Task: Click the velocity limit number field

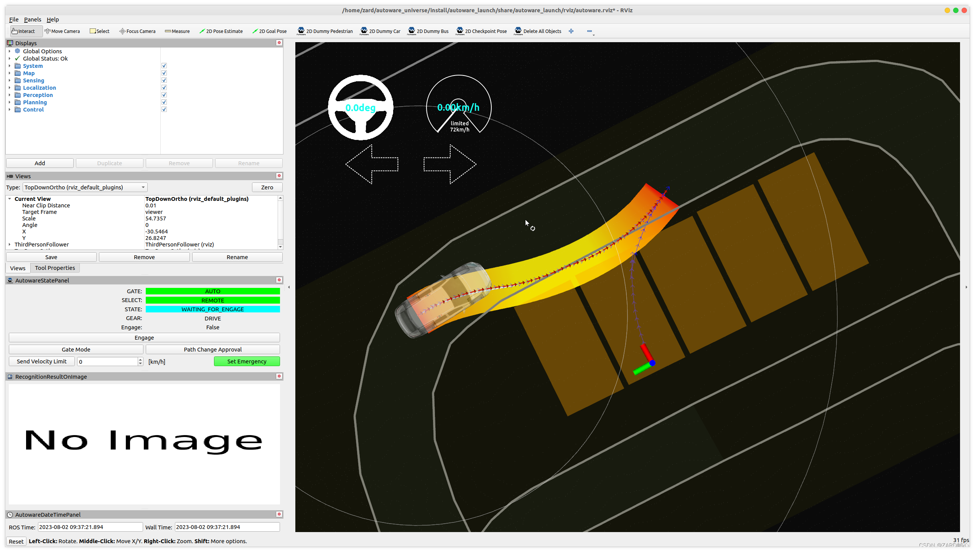Action: click(107, 361)
